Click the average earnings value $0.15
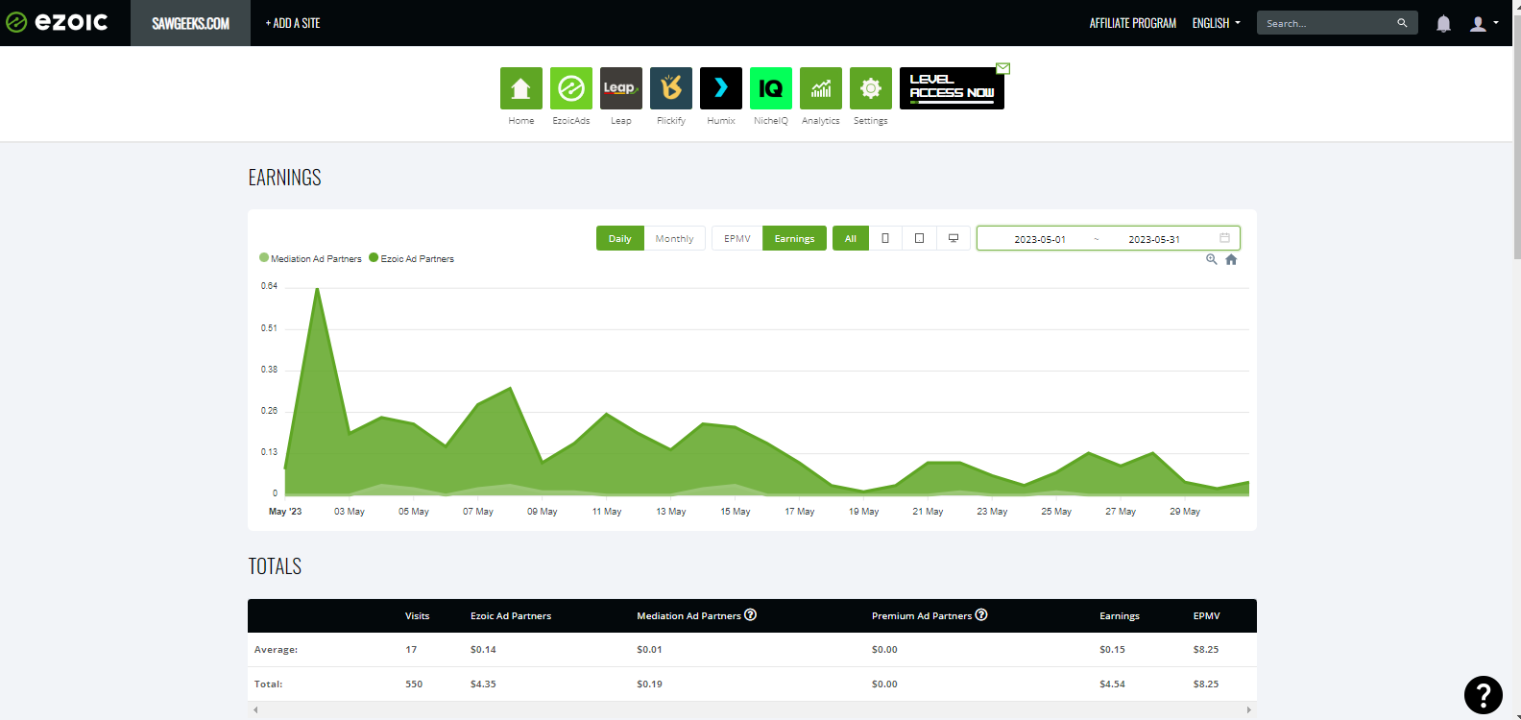Viewport: 1521px width, 720px height. (1112, 650)
